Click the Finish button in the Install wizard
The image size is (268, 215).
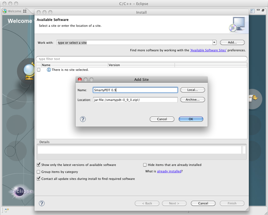pyautogui.click(x=232, y=203)
